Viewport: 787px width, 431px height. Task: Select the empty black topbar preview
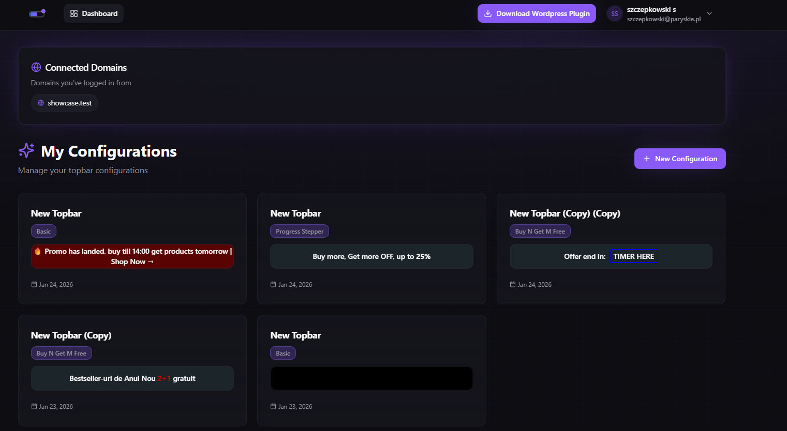372,378
